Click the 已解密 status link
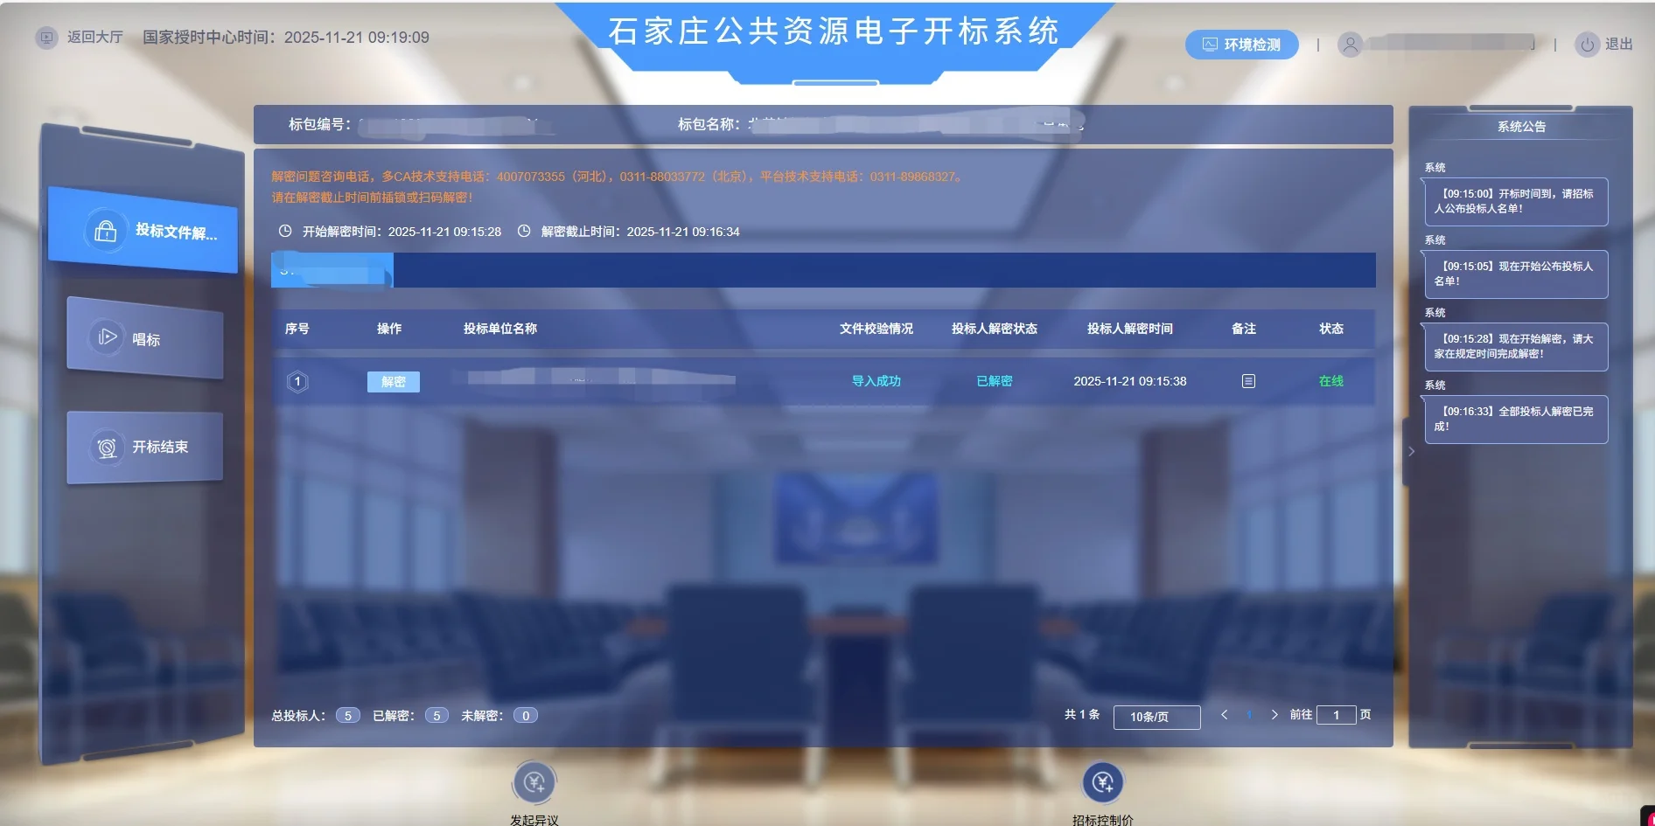The width and height of the screenshot is (1655, 826). (x=994, y=380)
